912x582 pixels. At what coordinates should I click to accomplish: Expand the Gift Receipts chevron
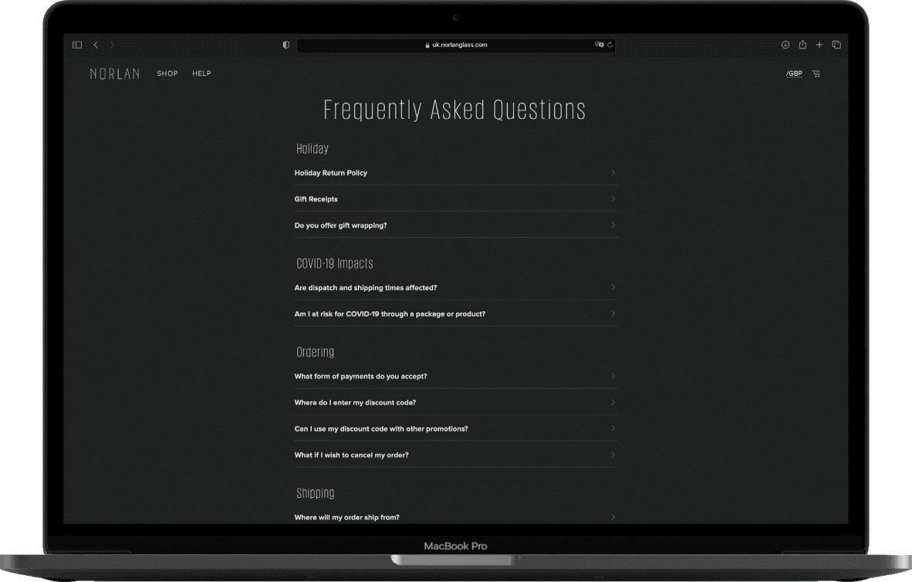[613, 198]
